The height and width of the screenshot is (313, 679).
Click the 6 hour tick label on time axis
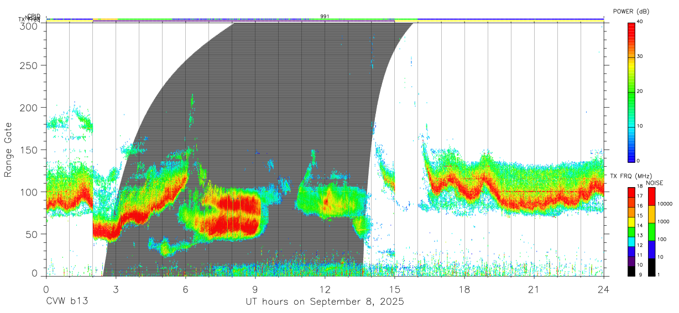[185, 289]
